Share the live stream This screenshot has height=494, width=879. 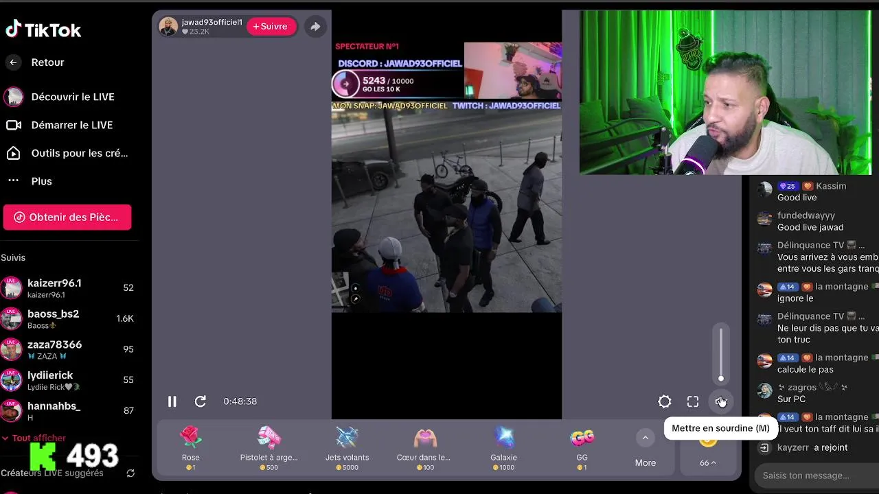pyautogui.click(x=315, y=27)
